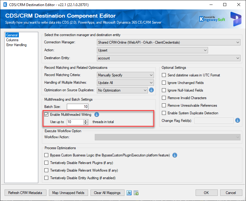246x201 pixels.
Task: Open the Connection Manager dropdown
Action: point(169,42)
